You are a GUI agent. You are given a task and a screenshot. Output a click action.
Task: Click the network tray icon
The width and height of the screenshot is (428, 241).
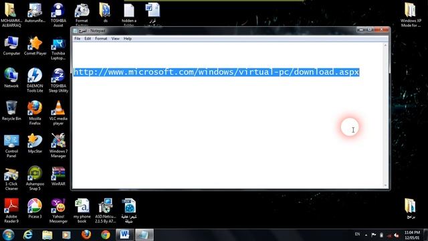(x=389, y=235)
